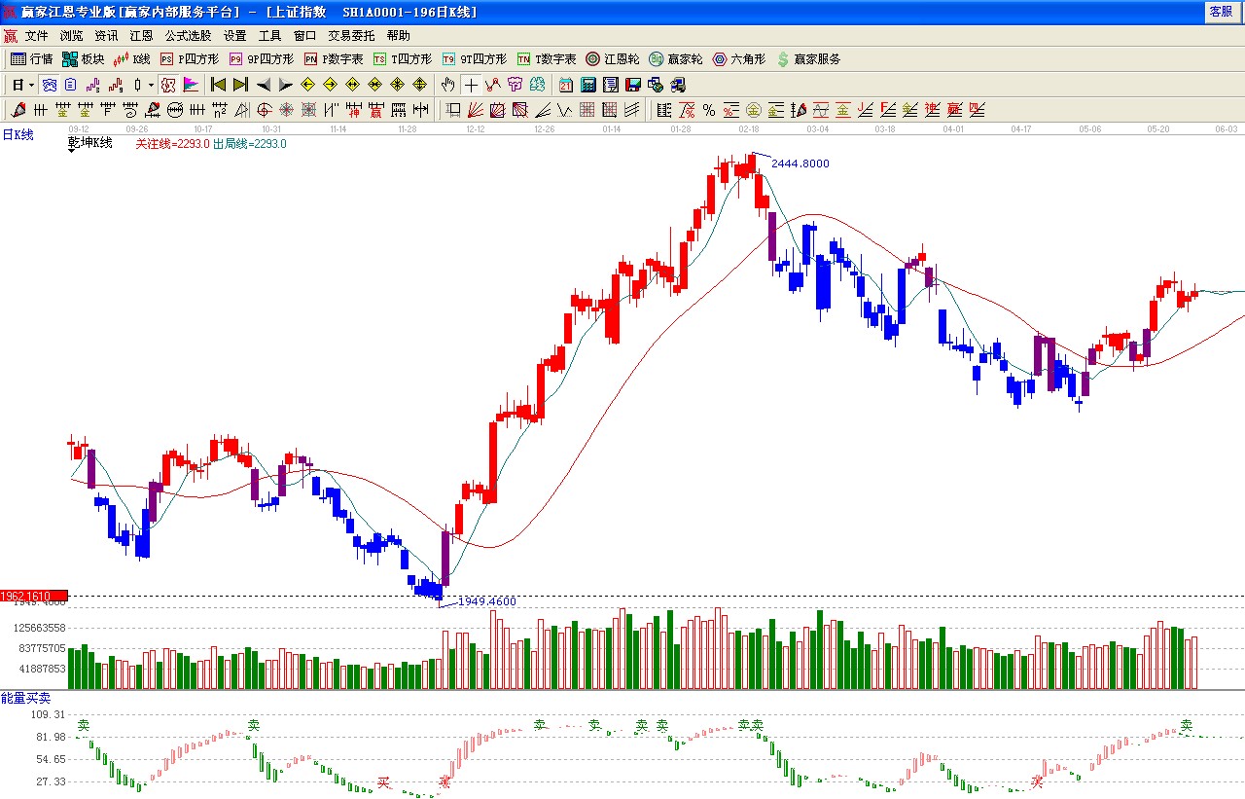Click the 行情 quotes button
The height and width of the screenshot is (799, 1245).
pos(32,59)
